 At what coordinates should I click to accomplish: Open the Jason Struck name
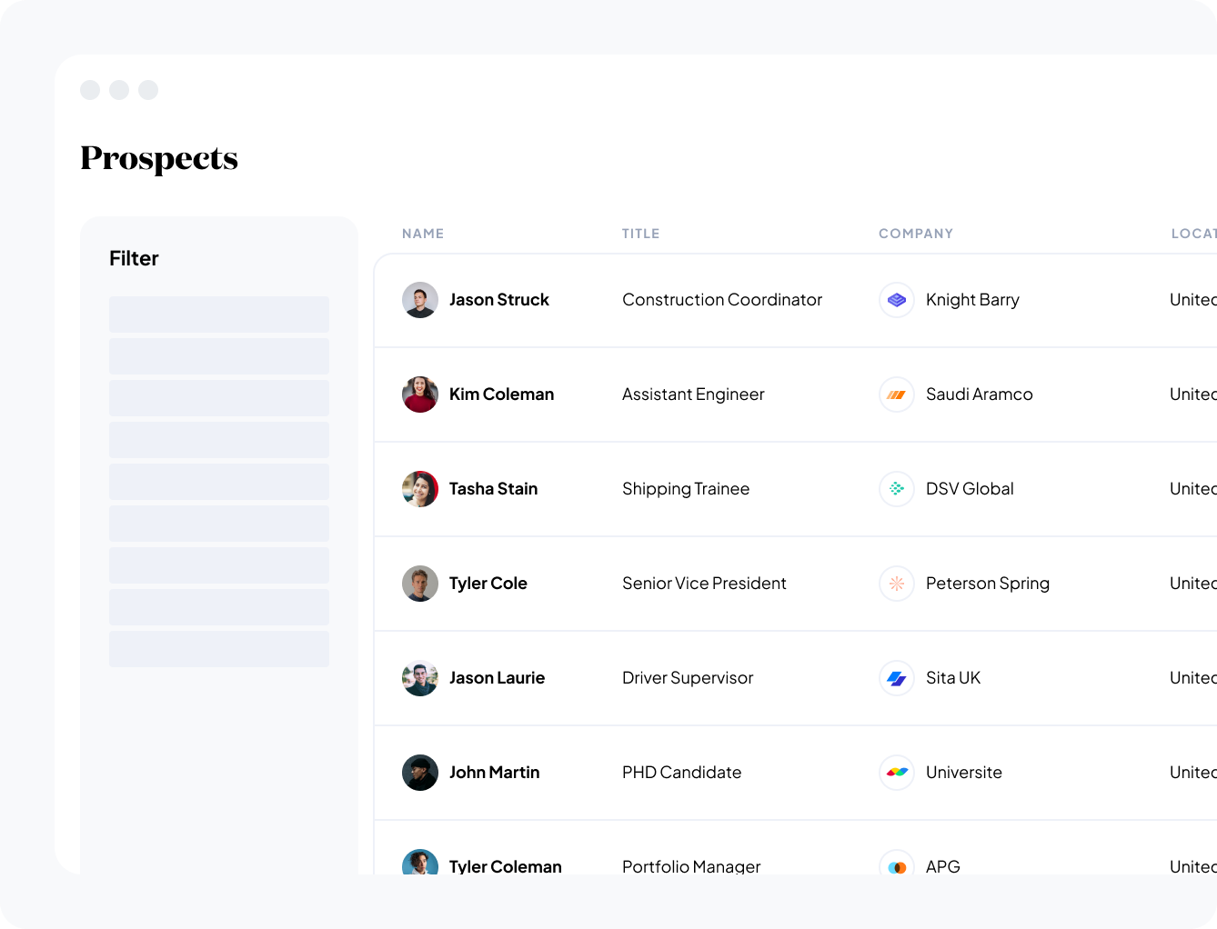(x=499, y=300)
